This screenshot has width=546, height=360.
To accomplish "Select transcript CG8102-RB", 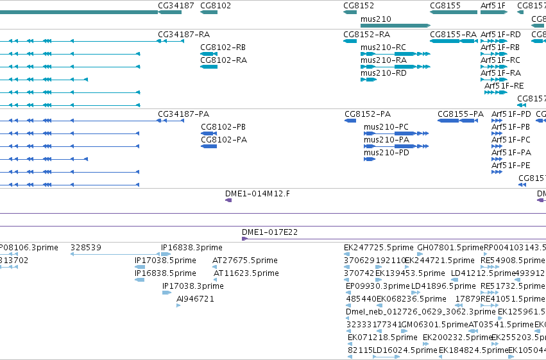I will click(223, 47).
